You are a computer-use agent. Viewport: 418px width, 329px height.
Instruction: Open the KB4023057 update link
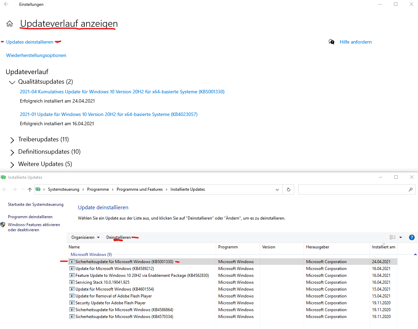coord(109,114)
